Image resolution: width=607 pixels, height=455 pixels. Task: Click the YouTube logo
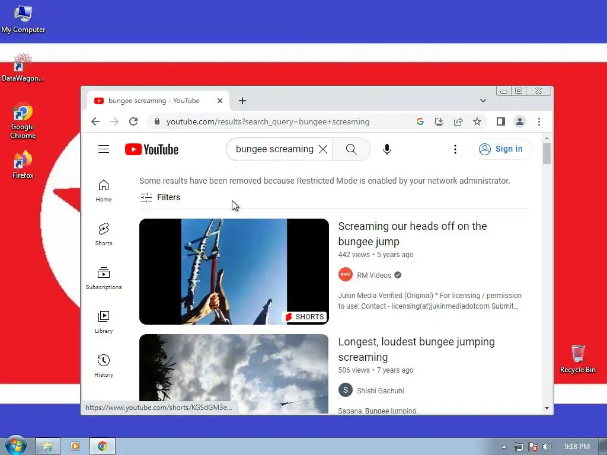click(x=152, y=149)
